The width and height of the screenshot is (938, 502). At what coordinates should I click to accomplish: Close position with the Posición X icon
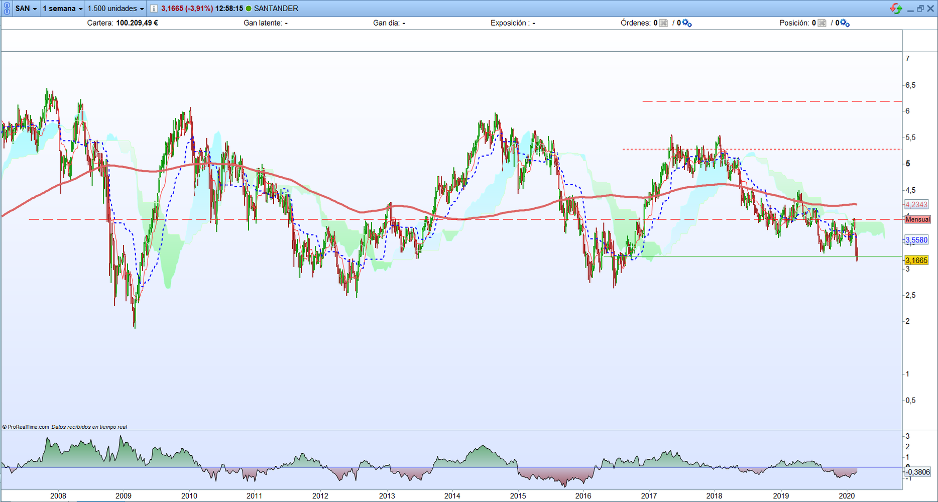[x=822, y=23]
